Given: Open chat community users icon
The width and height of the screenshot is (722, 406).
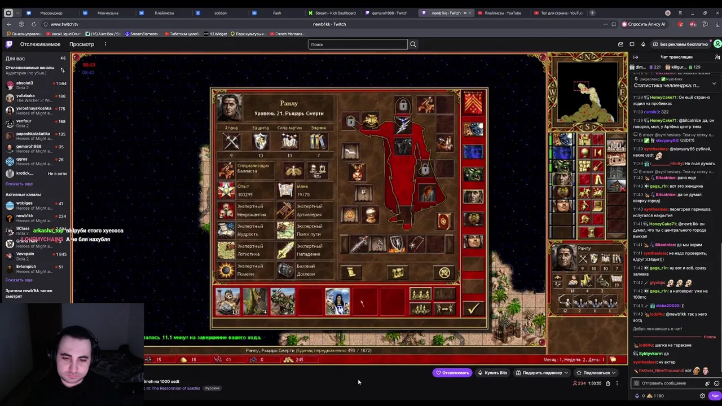Looking at the screenshot, I should click(x=717, y=57).
